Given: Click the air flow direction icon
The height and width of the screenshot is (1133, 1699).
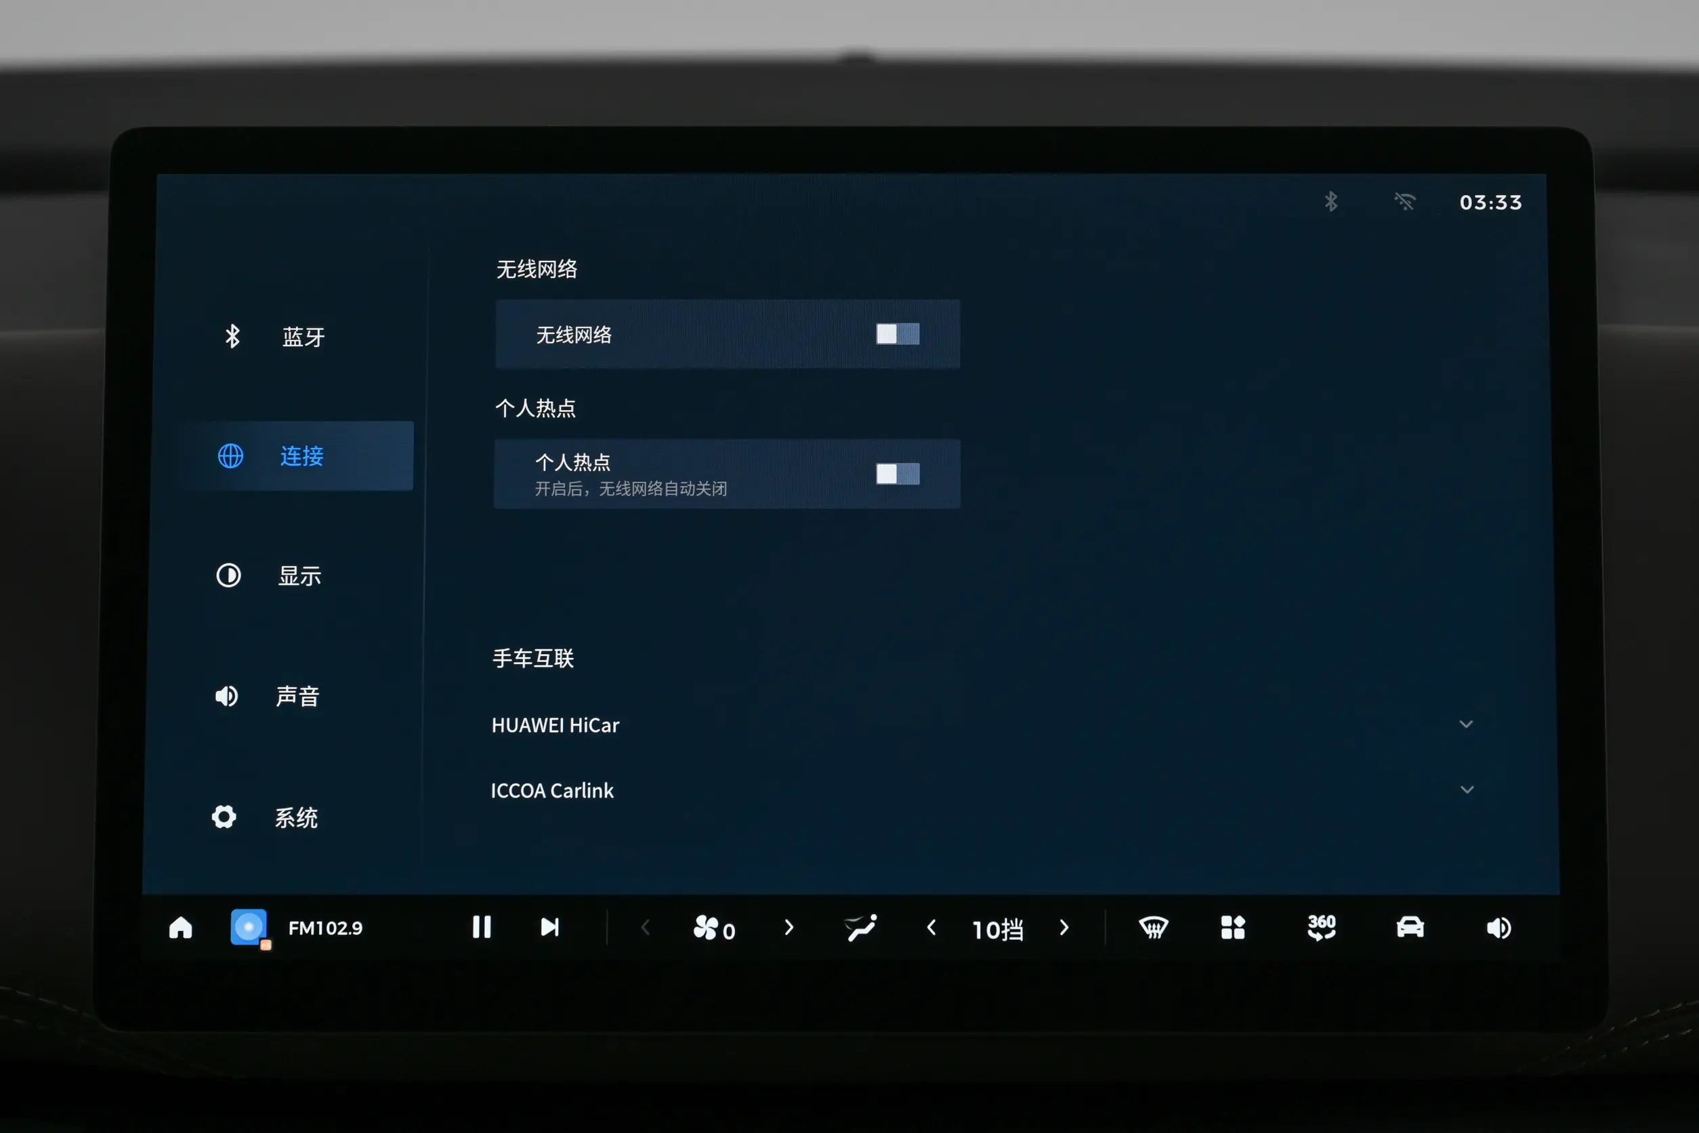Looking at the screenshot, I should coord(860,928).
